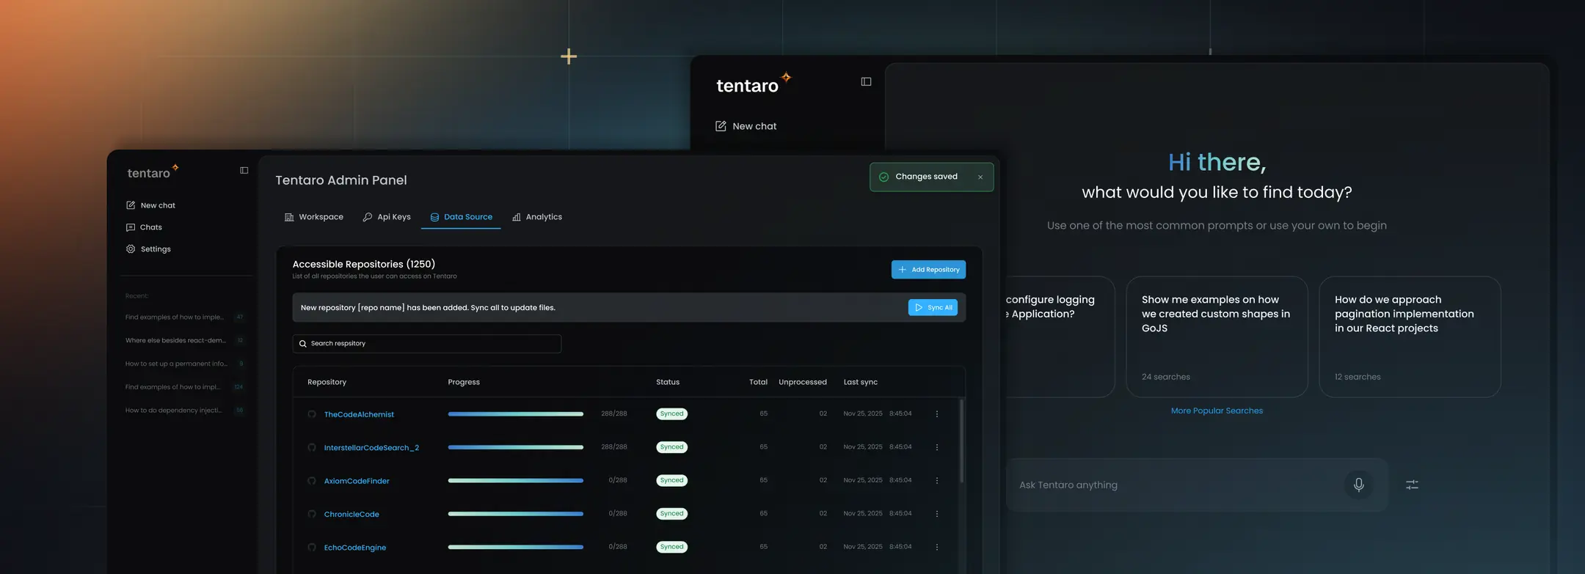The height and width of the screenshot is (574, 1585).
Task: Start a New chat from the Admin Panel sidebar
Action: pyautogui.click(x=150, y=205)
